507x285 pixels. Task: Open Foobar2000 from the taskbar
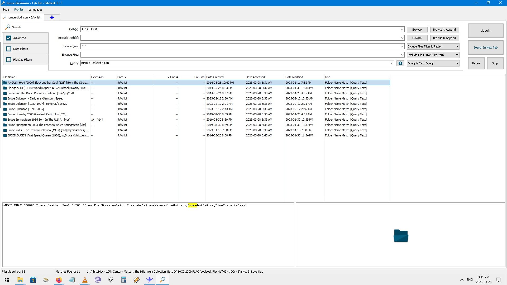111,280
